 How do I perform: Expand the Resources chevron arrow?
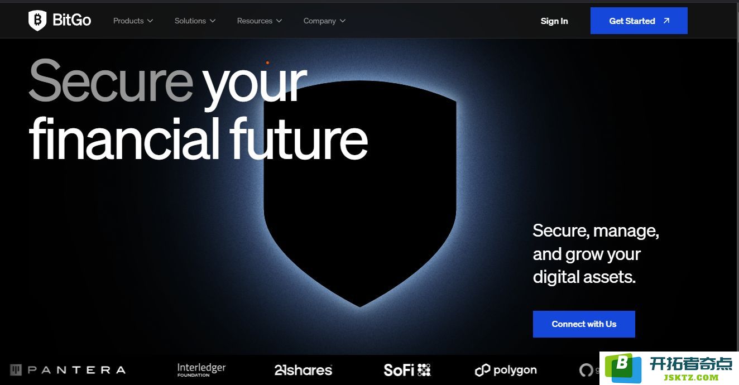[279, 21]
